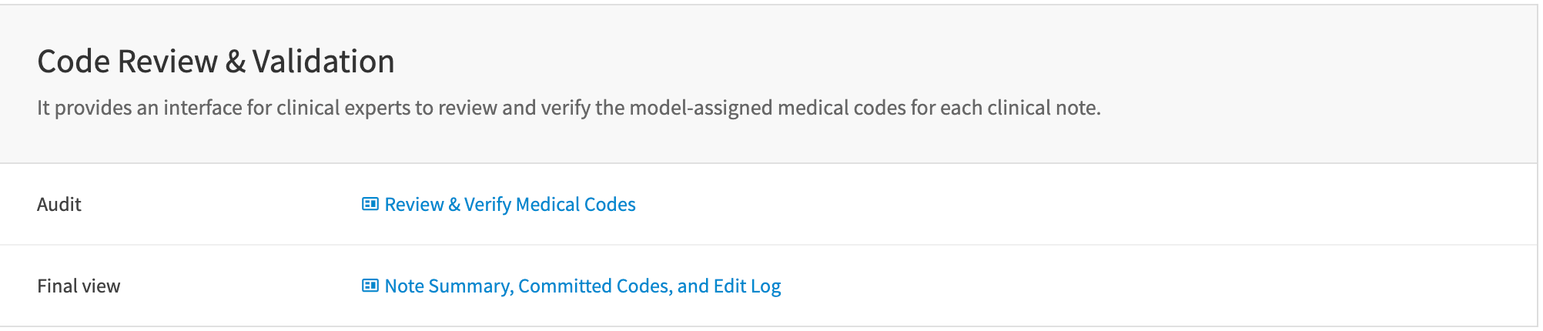
Task: Open Note Summary, Committed Codes, and Edit Log
Action: click(x=582, y=286)
